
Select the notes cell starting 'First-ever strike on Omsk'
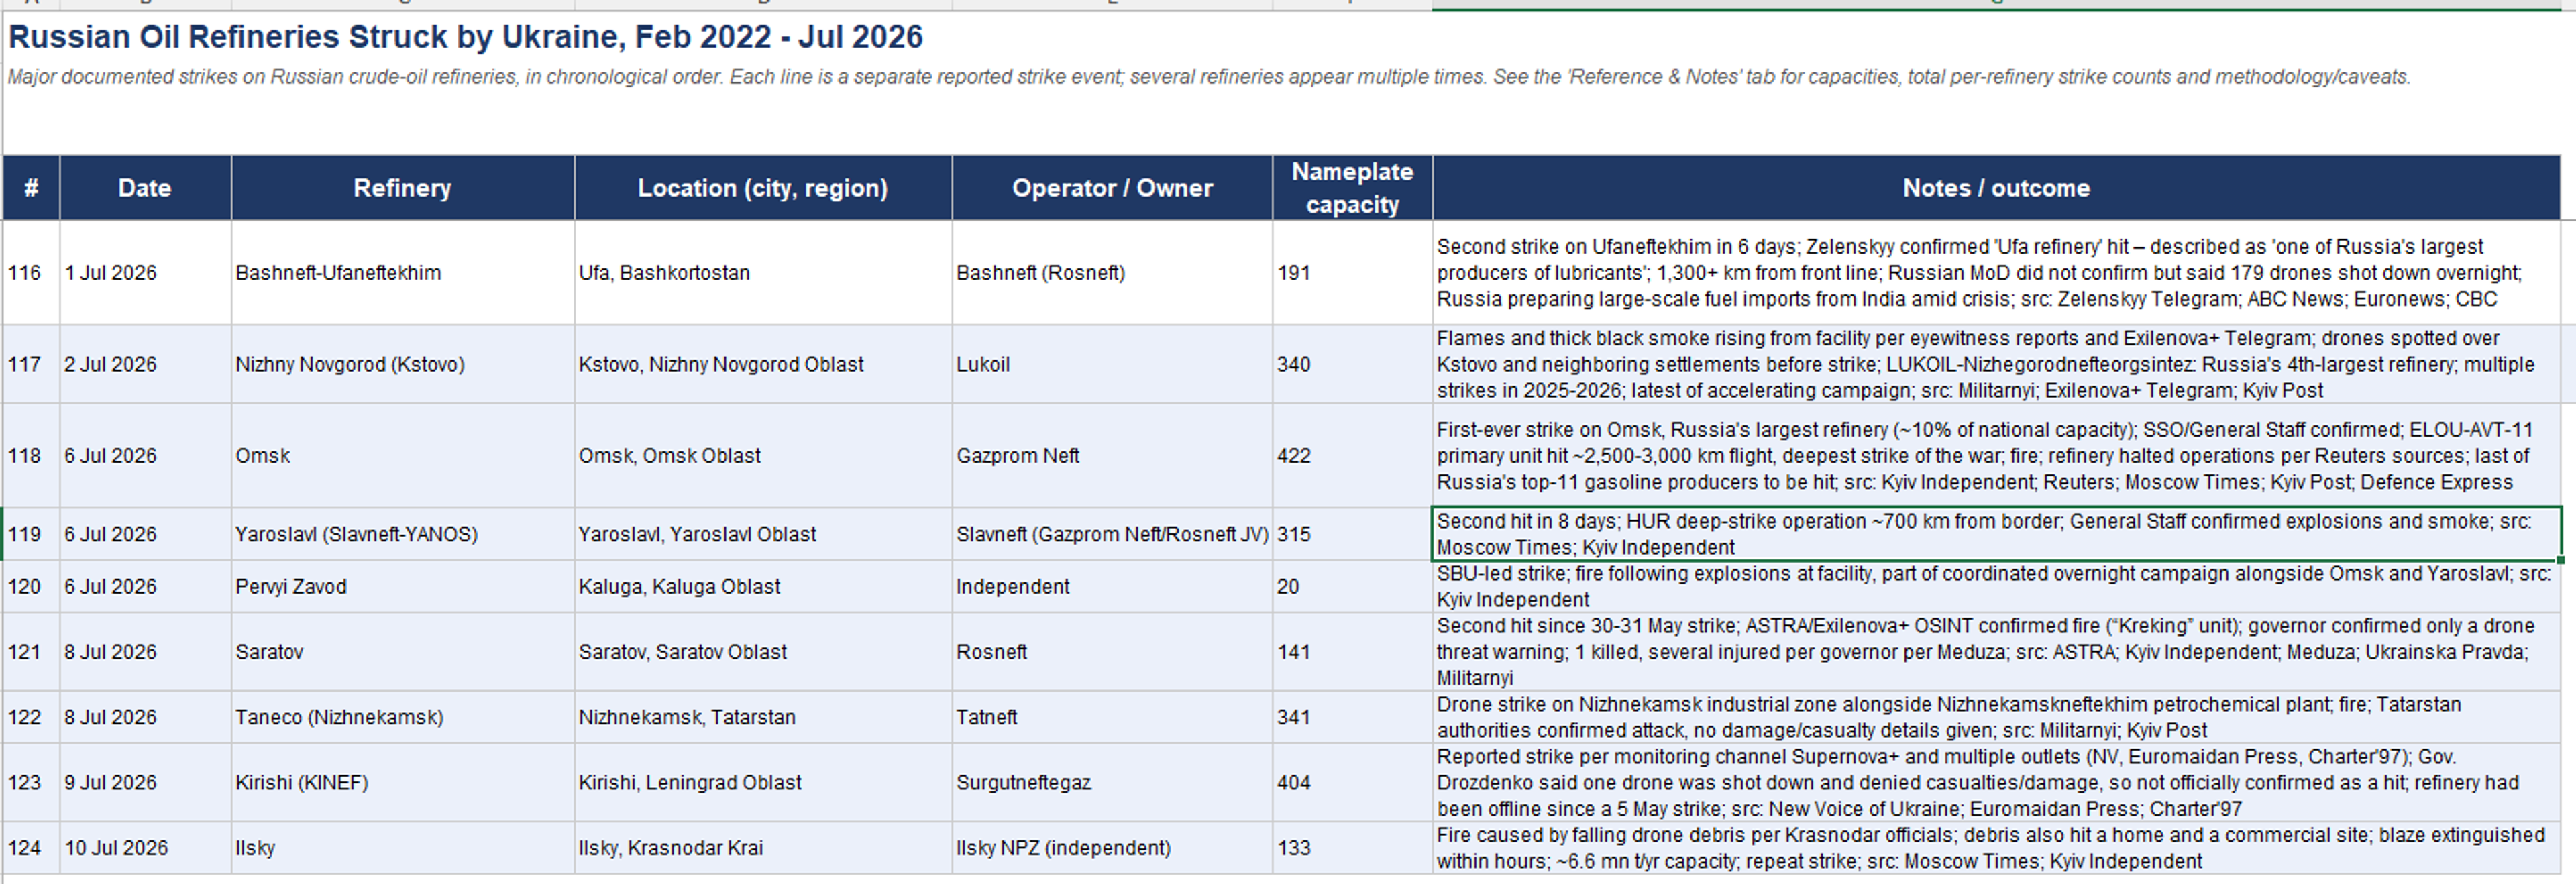1996,455
